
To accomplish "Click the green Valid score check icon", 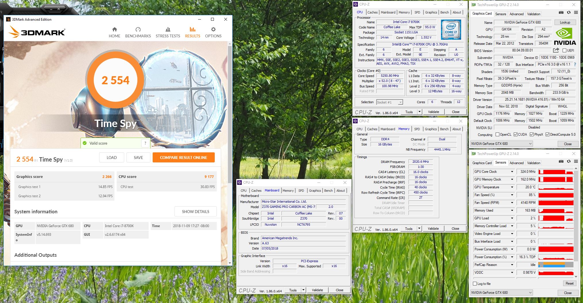I will click(x=85, y=143).
